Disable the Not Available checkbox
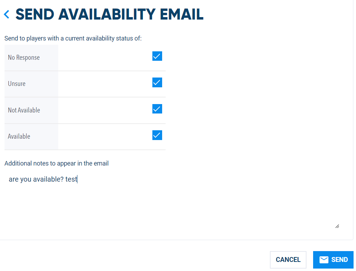 (157, 109)
